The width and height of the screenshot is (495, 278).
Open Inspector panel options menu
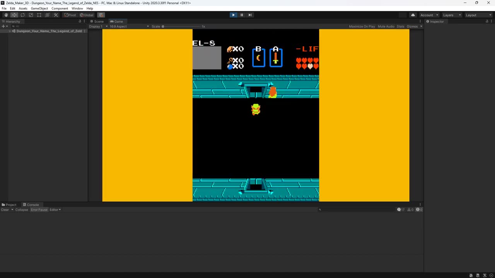492,21
